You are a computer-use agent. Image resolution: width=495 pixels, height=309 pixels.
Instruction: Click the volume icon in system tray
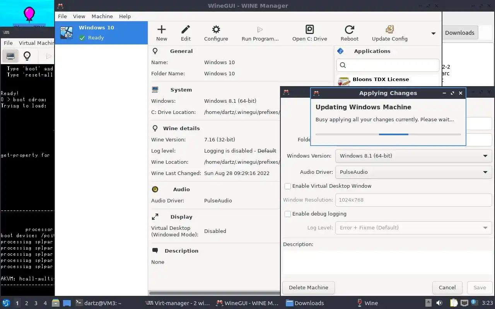[439, 303]
